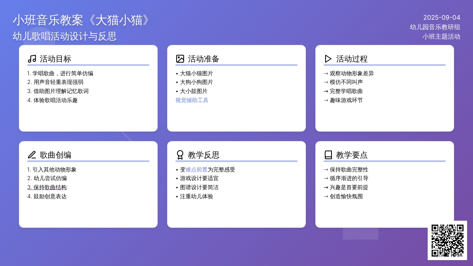Click the text 小班主题活动
This screenshot has height=266, width=473.
[441, 36]
